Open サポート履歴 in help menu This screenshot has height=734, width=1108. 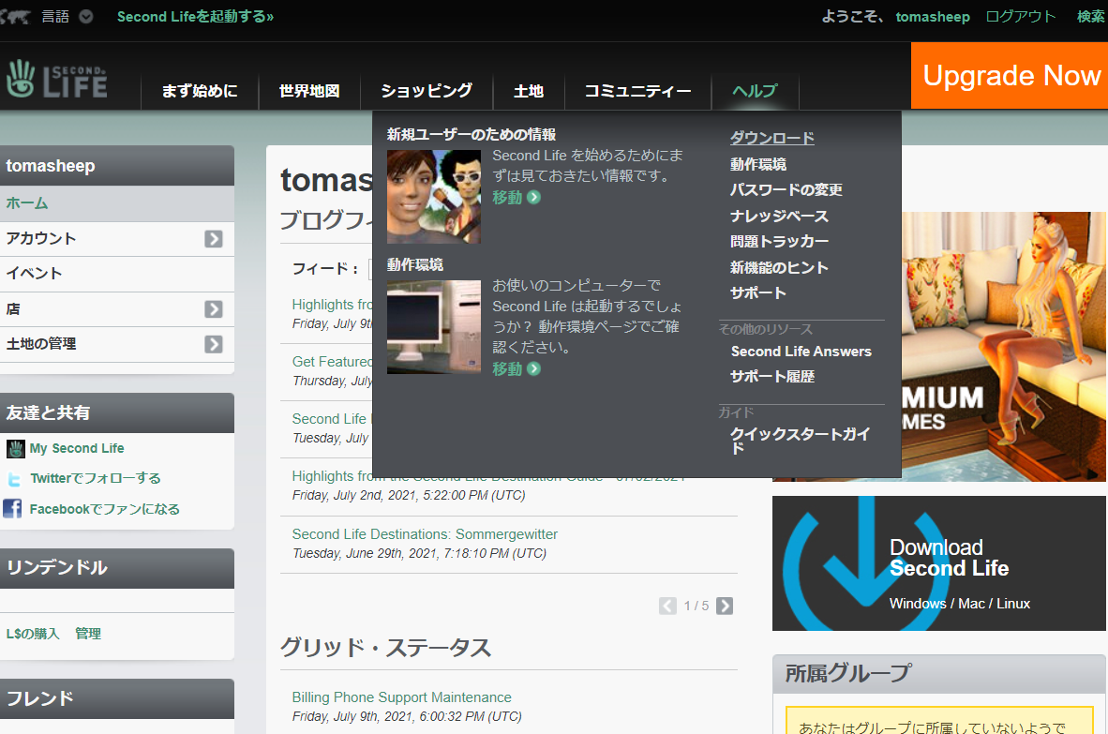[772, 377]
